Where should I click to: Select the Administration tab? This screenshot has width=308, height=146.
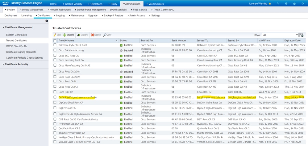point(132,4)
